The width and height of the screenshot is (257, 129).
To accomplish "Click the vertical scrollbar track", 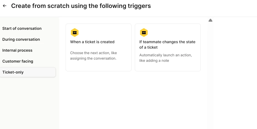I will (x=210, y=75).
